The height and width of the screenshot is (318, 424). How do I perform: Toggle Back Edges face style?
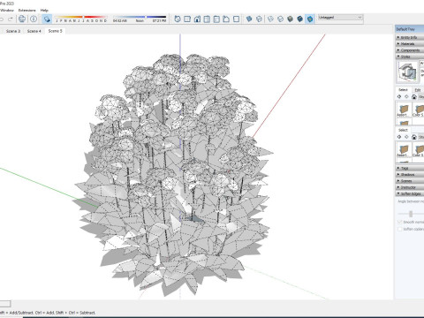[x=259, y=19]
